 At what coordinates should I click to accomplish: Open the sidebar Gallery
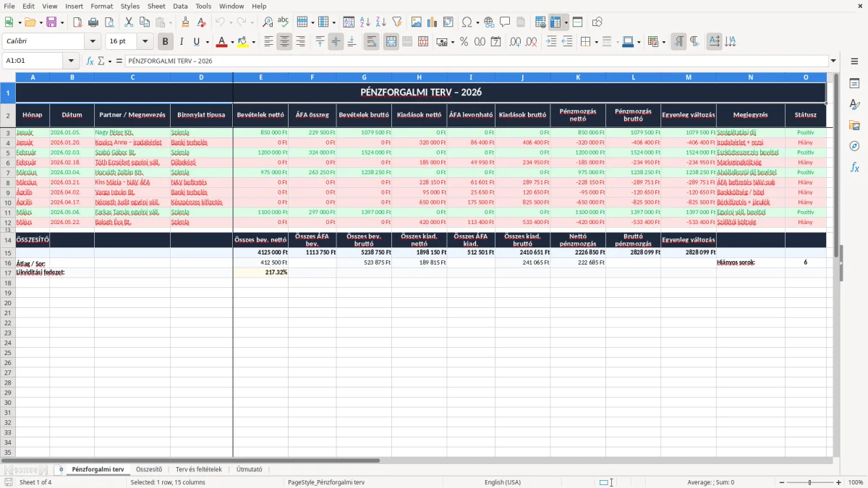(x=854, y=126)
